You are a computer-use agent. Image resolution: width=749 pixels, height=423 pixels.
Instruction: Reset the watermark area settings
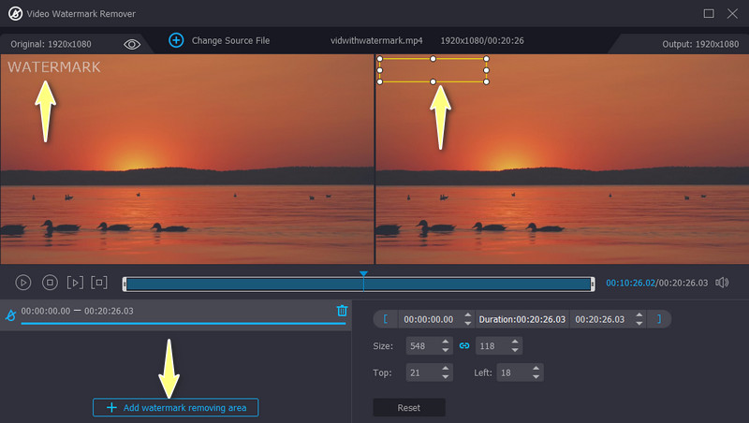click(x=408, y=407)
